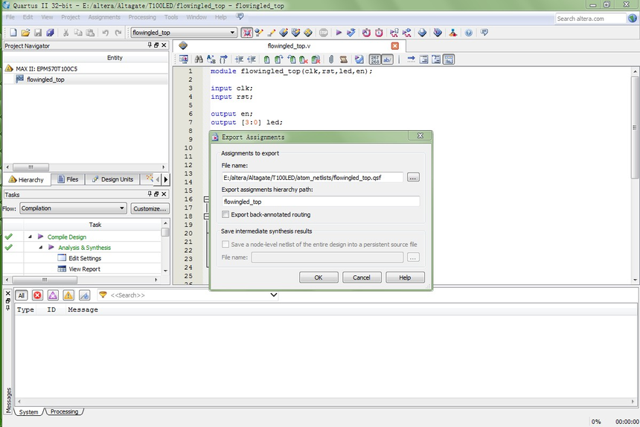The image size is (640, 427).
Task: Click the File name path field
Action: pyautogui.click(x=313, y=177)
